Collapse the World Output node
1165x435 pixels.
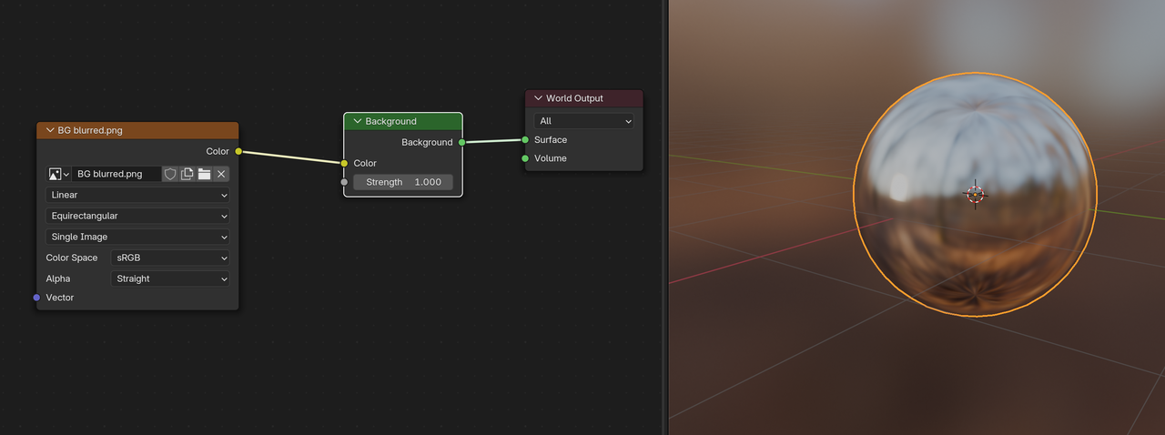click(538, 98)
